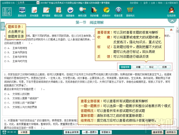
Task: Click the 标记 button
Action: (151, 67)
